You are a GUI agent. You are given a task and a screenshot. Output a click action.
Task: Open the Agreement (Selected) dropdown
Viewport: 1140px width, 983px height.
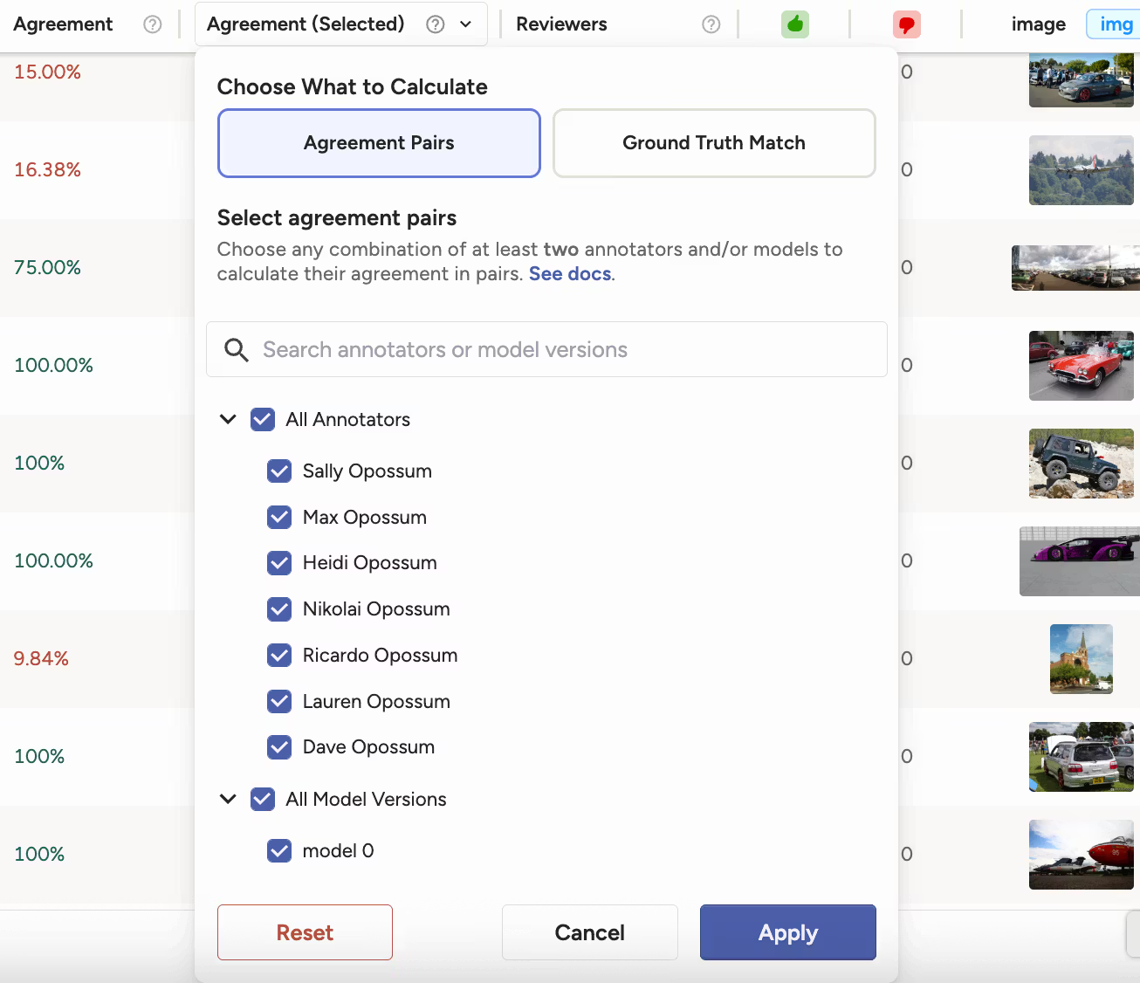[465, 24]
